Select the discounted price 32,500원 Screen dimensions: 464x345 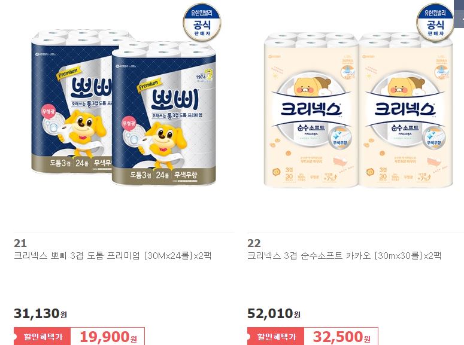[x=341, y=337]
